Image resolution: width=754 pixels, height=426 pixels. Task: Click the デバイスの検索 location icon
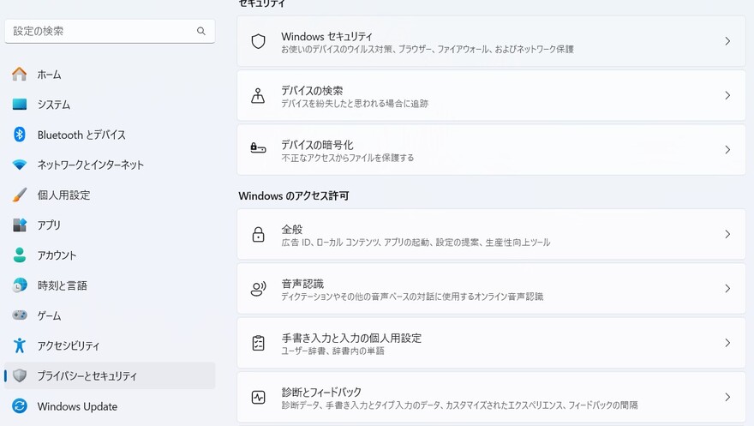point(258,96)
